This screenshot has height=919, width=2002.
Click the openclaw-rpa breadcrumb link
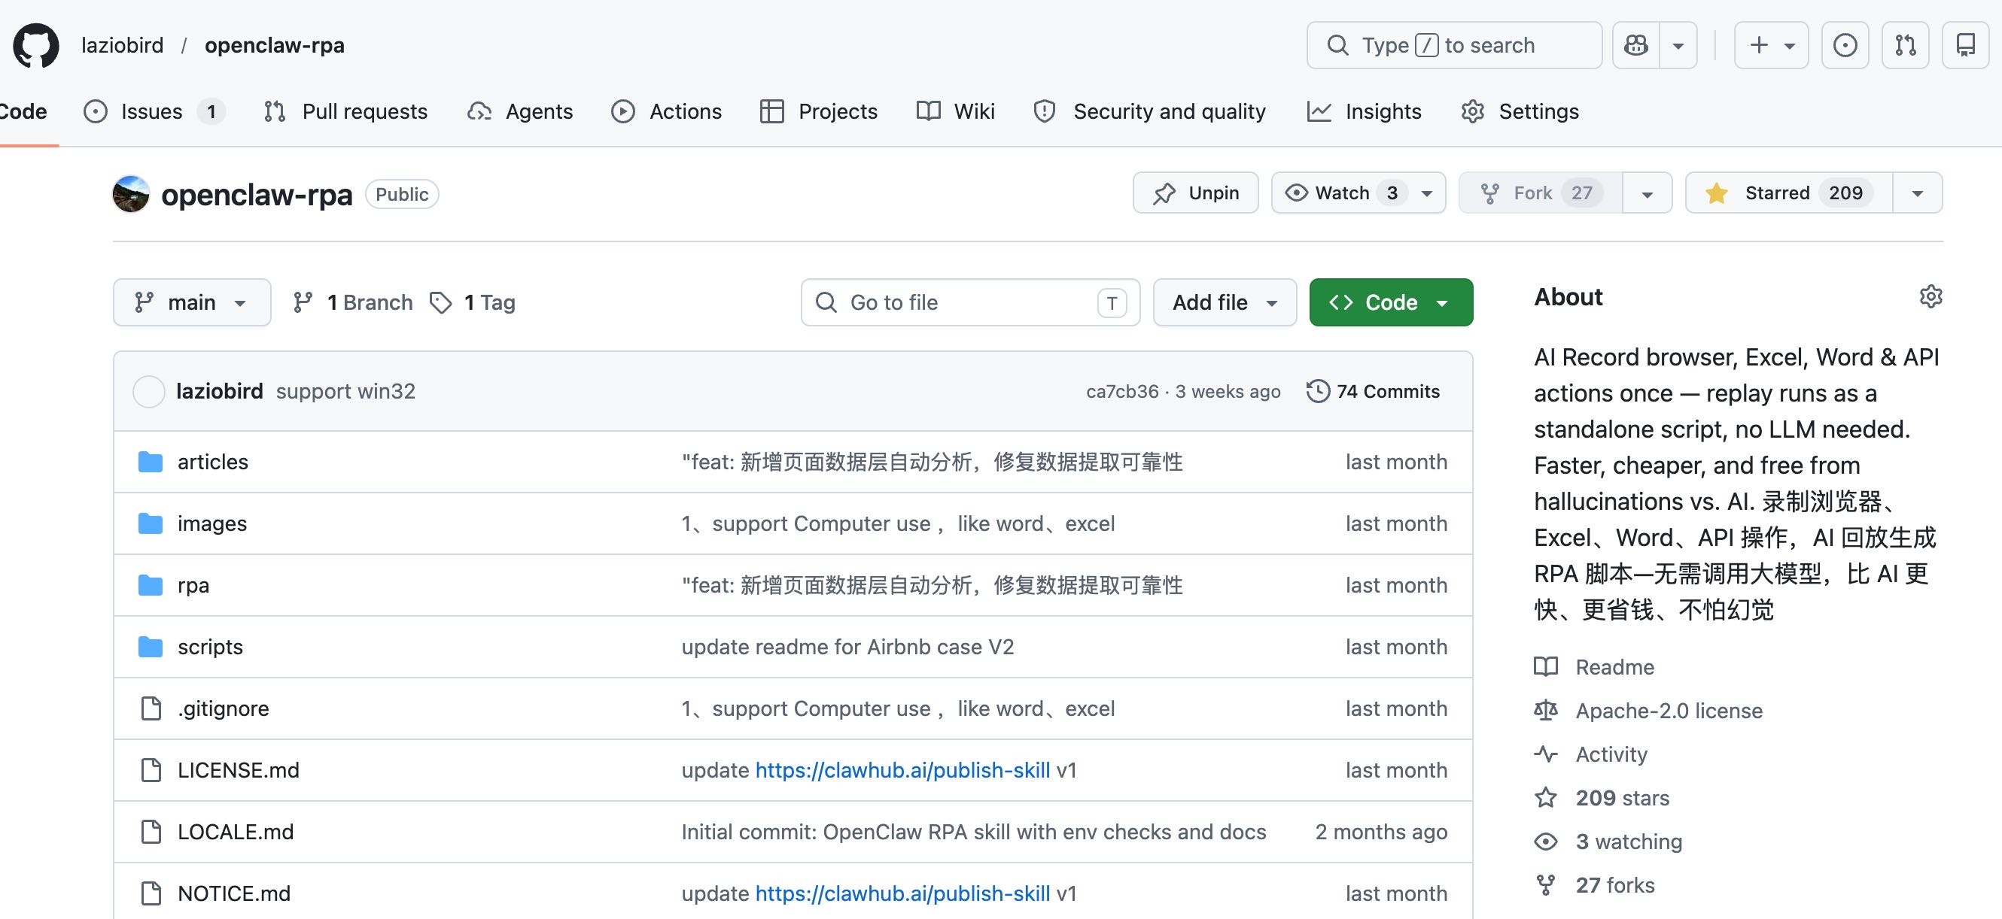click(x=275, y=45)
